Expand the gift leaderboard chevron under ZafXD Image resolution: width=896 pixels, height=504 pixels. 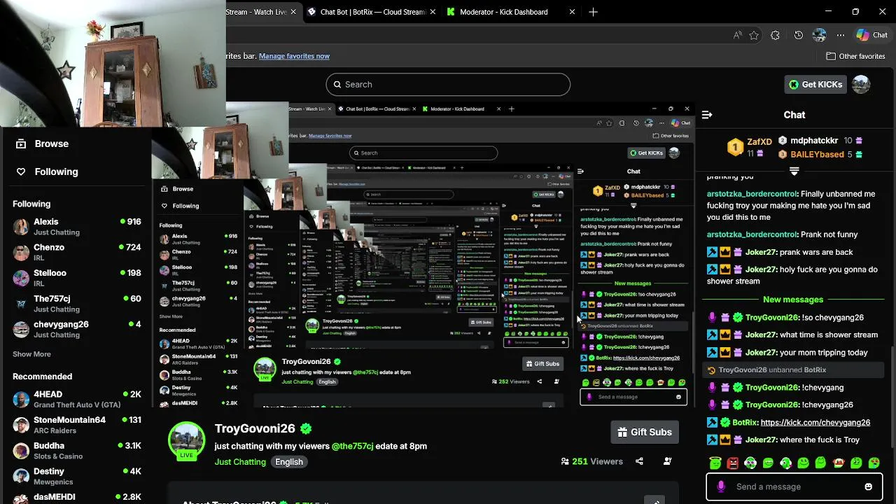coord(794,171)
